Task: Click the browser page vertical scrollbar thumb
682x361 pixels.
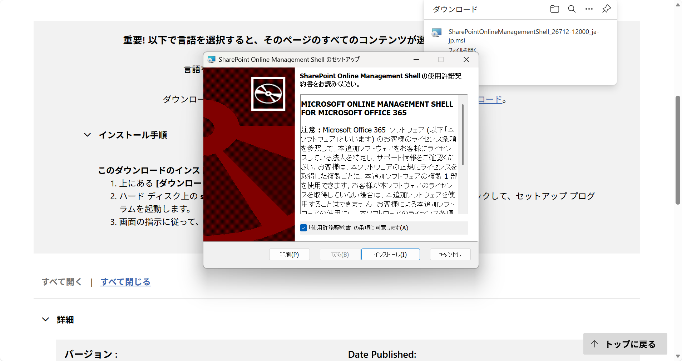Action: [x=678, y=150]
